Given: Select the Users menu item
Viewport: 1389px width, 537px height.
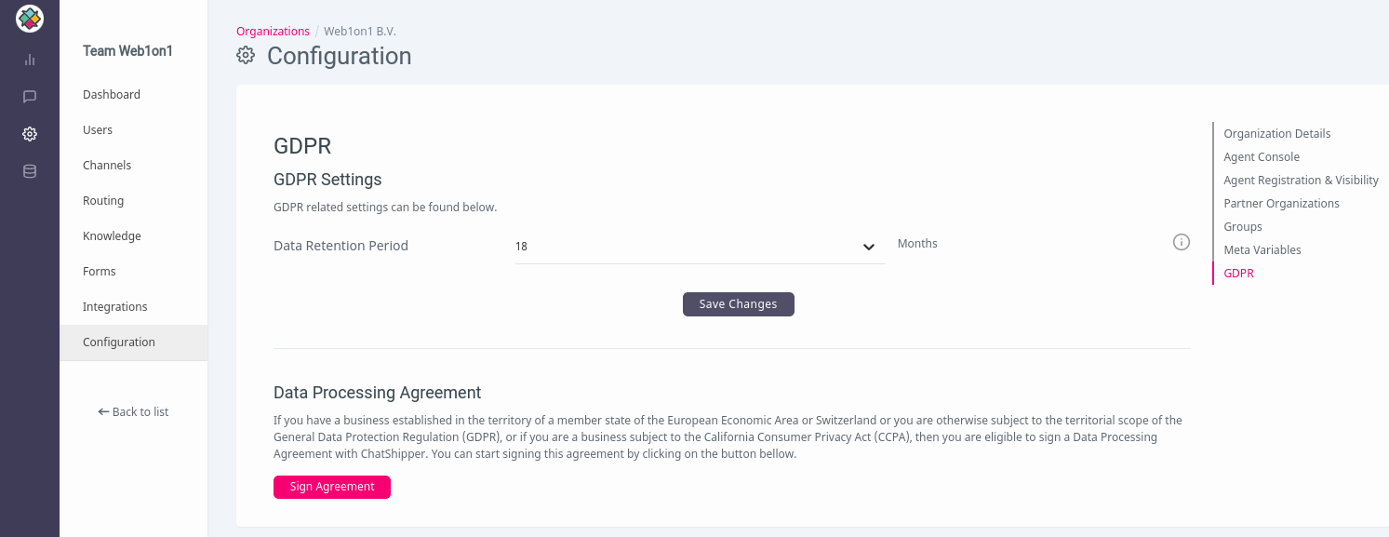Looking at the screenshot, I should [98, 130].
